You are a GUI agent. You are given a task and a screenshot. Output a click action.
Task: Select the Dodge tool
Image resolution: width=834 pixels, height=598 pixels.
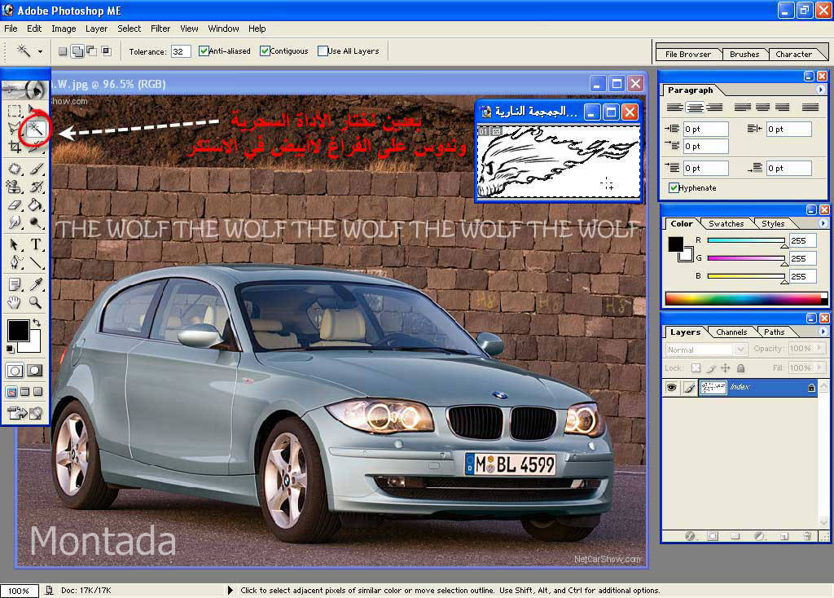(36, 223)
